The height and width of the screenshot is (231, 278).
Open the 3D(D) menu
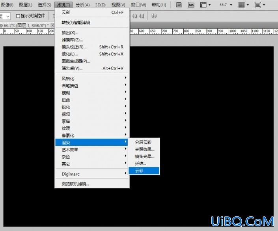coord(100,5)
